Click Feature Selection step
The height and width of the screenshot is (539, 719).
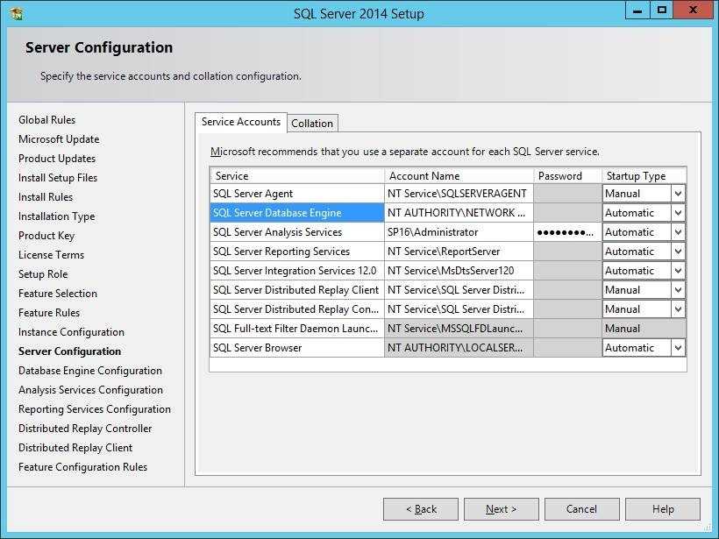[x=58, y=293]
